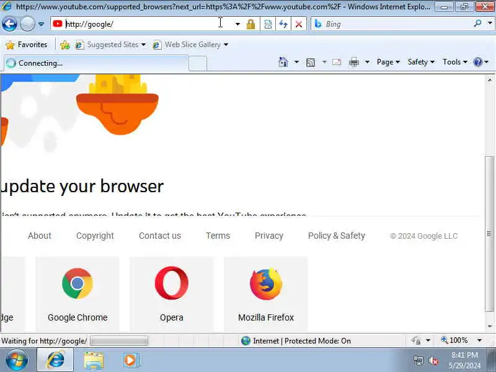Click the Mozilla Firefox label text
This screenshot has width=496, height=372.
(x=266, y=317)
